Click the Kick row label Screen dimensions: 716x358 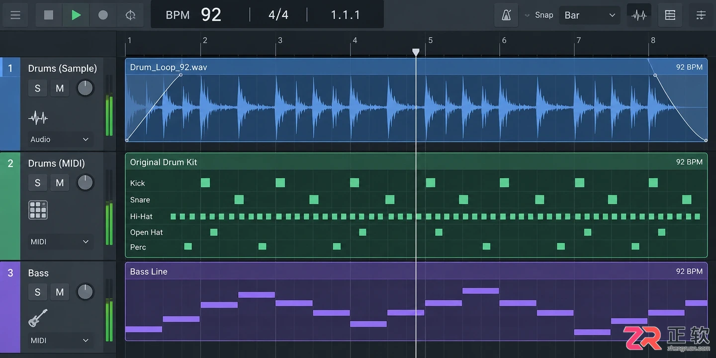(x=137, y=183)
